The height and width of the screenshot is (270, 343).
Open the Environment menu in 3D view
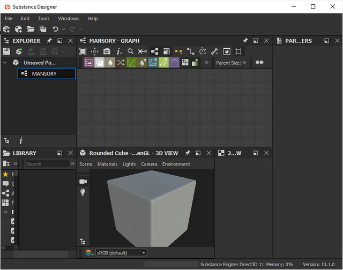(x=176, y=164)
